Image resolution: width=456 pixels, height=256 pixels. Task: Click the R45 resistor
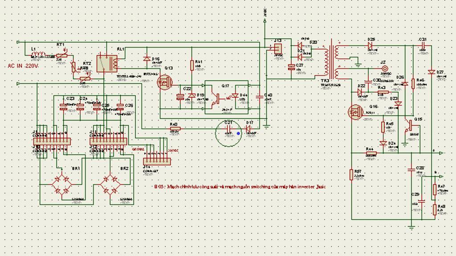(383, 127)
